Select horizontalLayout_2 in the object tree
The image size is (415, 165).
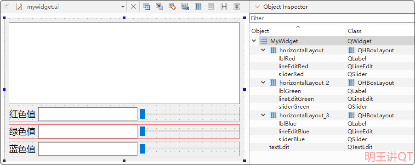[x=304, y=83]
